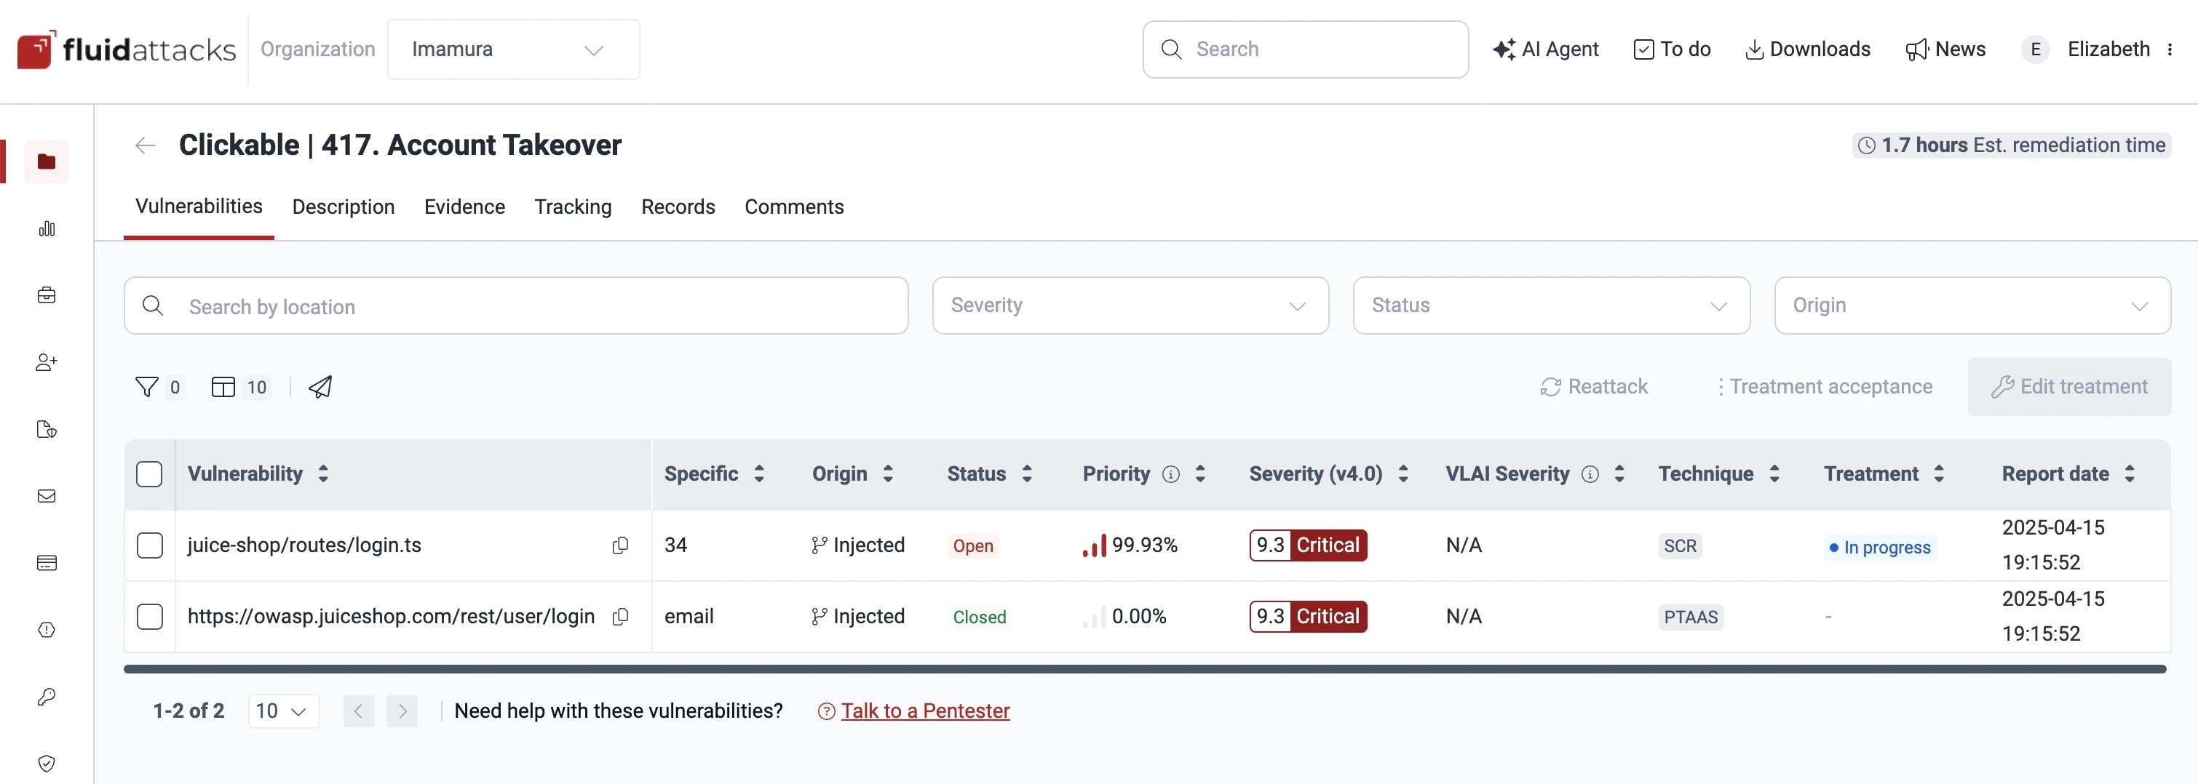This screenshot has height=784, width=2198.
Task: Open the document shield policies sidebar icon
Action: coord(46,428)
